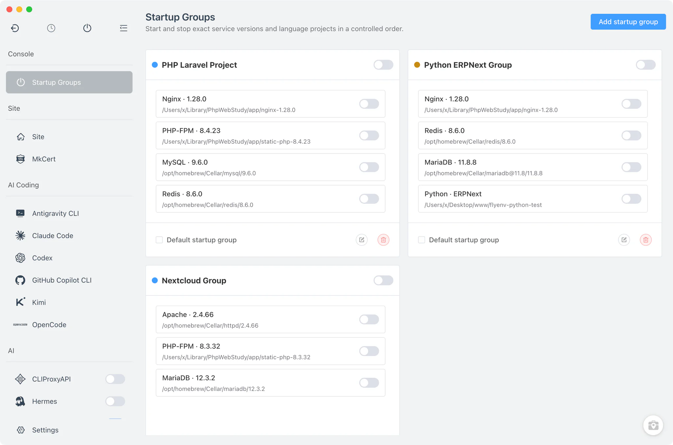The image size is (673, 445).
Task: Open the Claude Code sidebar item
Action: coord(69,236)
